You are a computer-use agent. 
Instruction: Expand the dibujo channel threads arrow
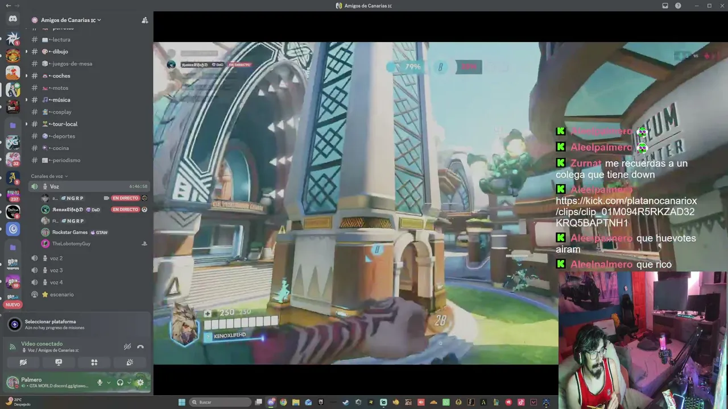click(26, 52)
